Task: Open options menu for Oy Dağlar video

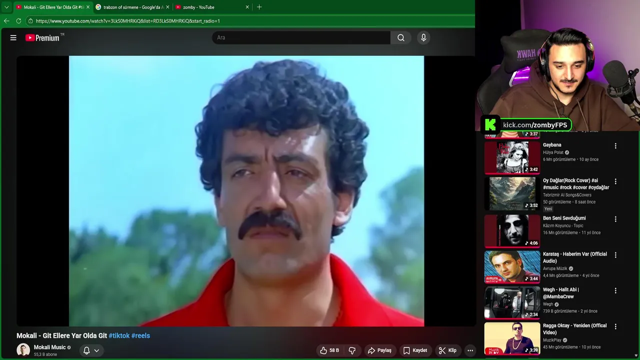Action: 615,181
